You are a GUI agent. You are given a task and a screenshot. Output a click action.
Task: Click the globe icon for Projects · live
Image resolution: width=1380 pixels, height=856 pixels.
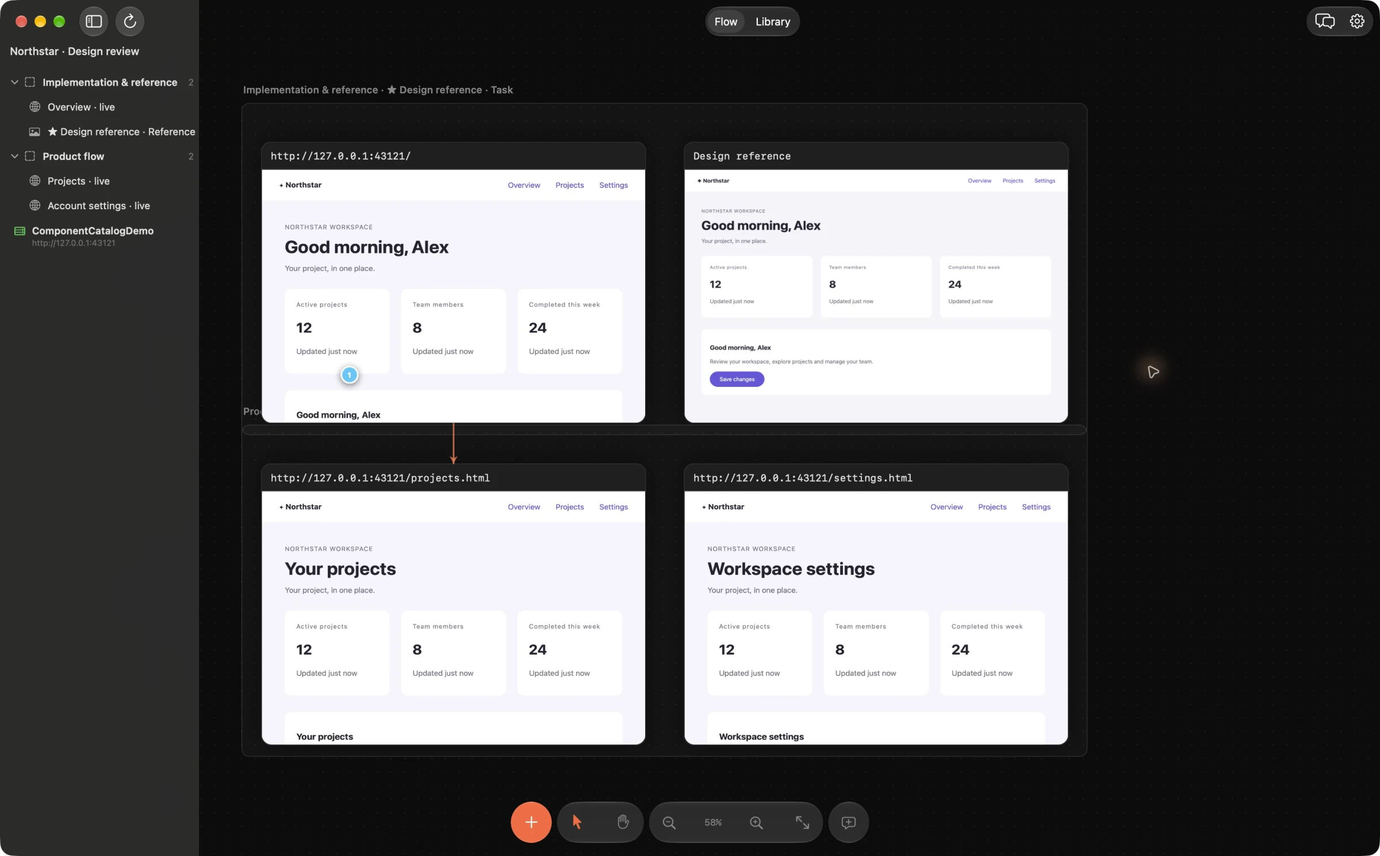pos(35,181)
